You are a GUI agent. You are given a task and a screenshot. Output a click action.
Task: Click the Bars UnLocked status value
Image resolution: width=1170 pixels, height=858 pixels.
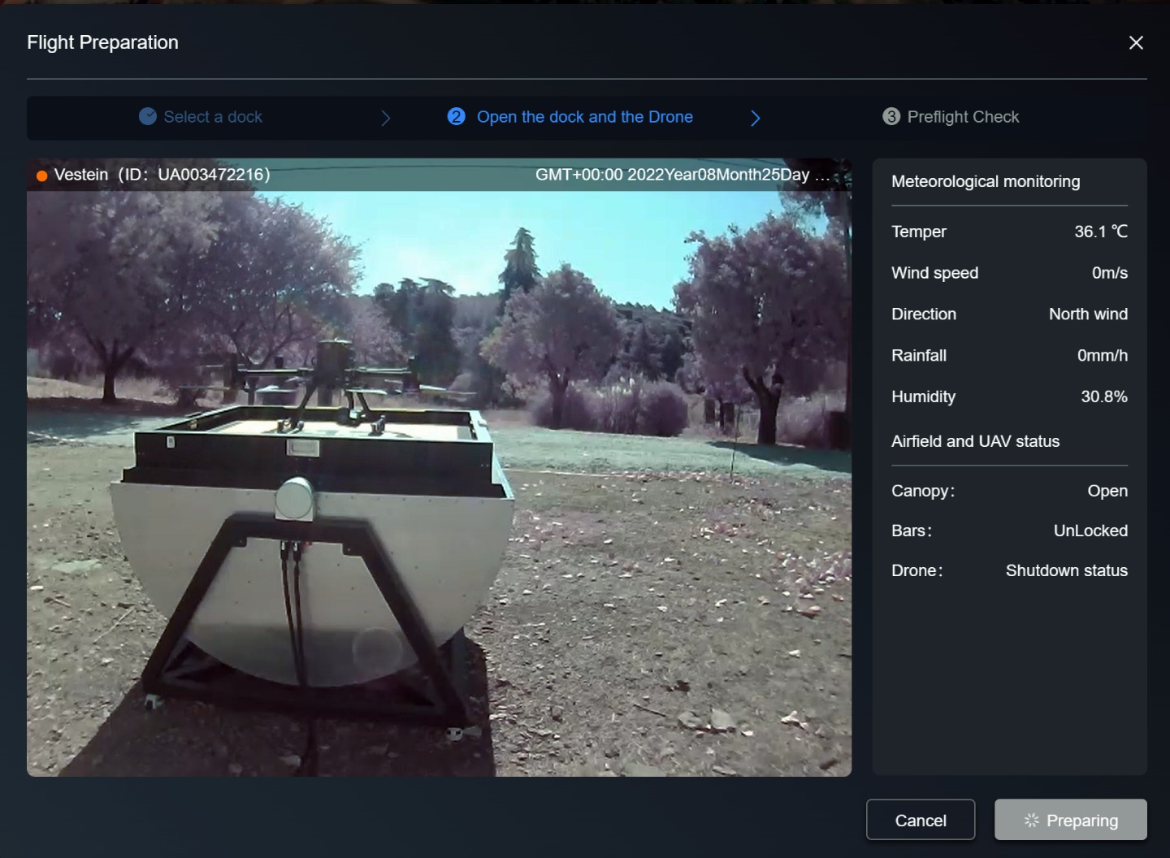click(x=1090, y=531)
